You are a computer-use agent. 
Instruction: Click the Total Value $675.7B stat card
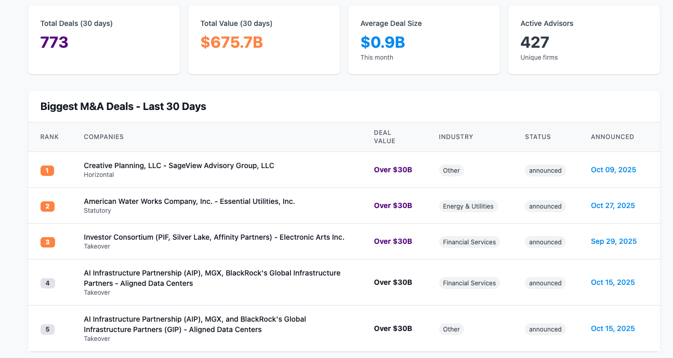tap(263, 39)
